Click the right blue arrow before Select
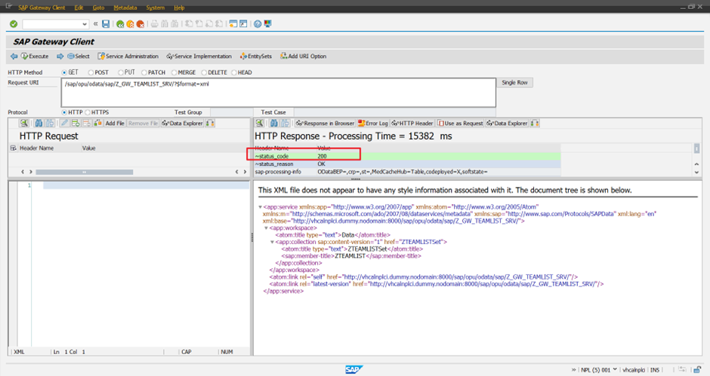Viewport: 710px width, 376px height. coord(60,57)
